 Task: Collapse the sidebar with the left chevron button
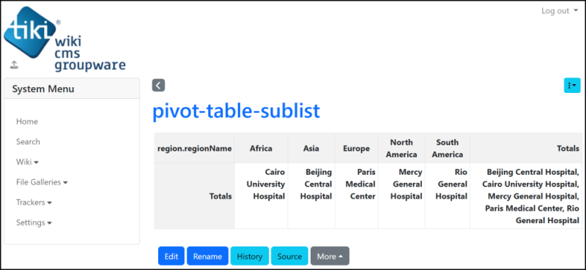coord(158,86)
